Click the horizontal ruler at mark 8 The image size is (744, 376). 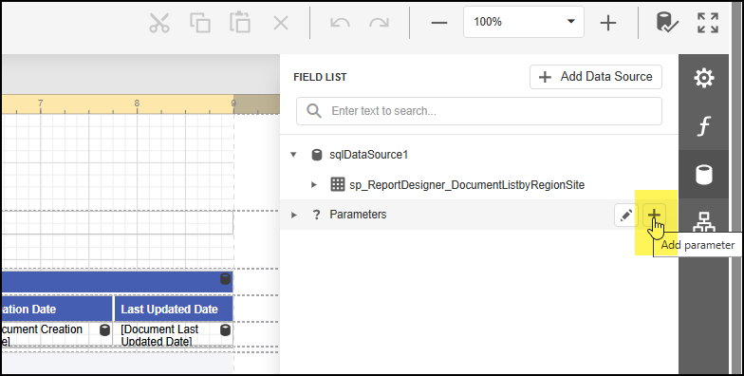[x=137, y=103]
